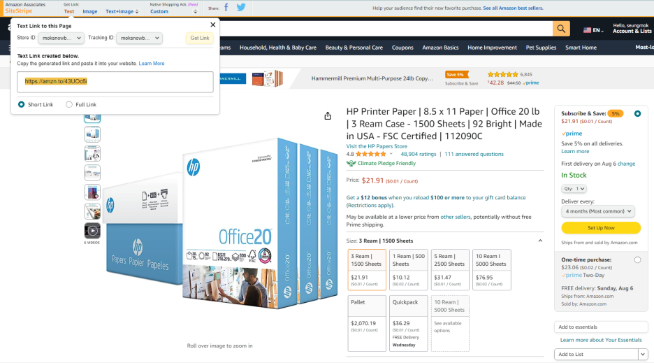Click the Climate Pledge Friendly badge icon
Screen dimensions: 654x363
point(351,164)
